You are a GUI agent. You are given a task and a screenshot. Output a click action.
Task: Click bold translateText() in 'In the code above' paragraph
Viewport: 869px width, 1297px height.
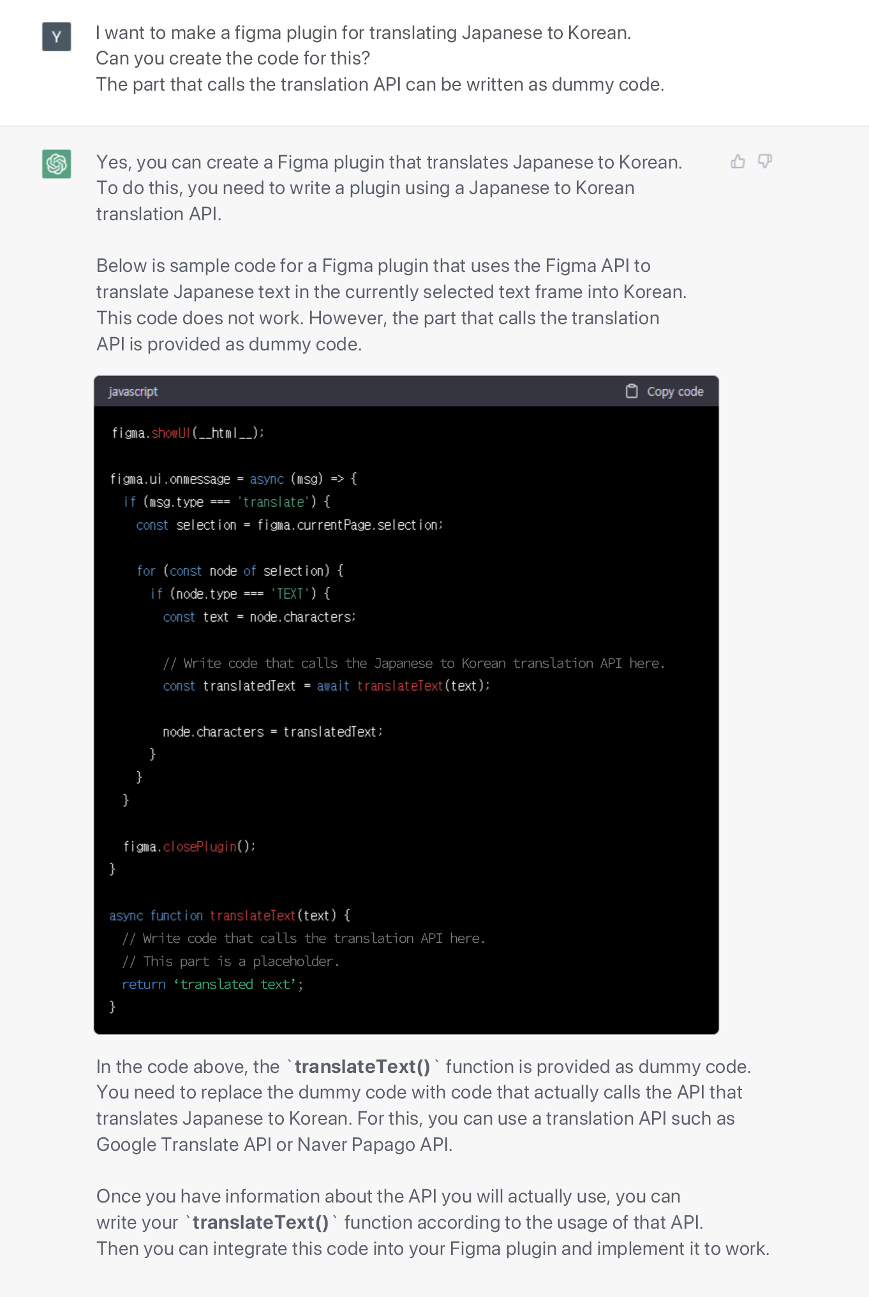click(362, 1067)
